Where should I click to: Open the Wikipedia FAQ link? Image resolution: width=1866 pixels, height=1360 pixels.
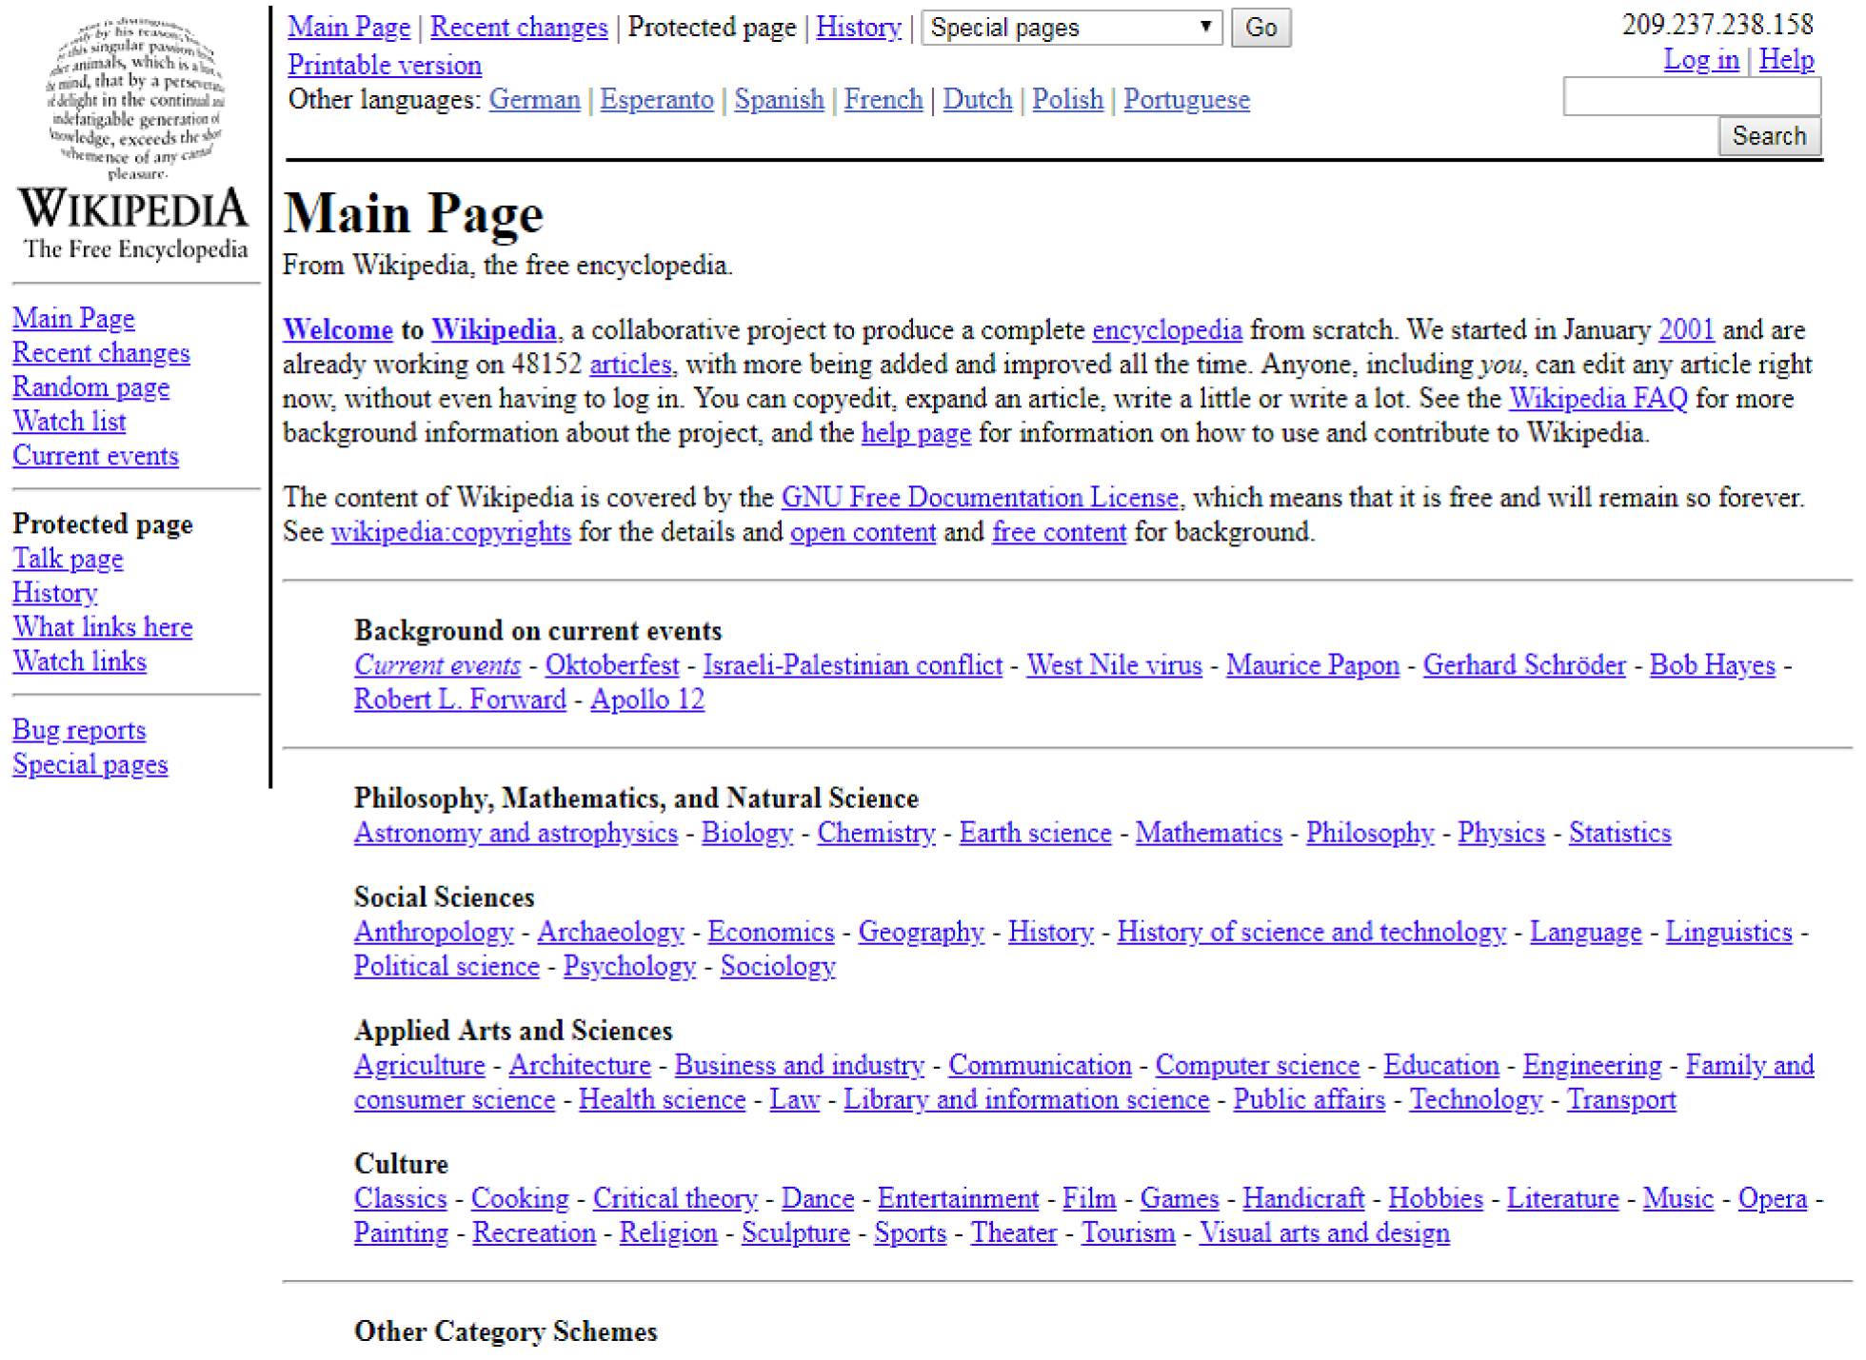click(1596, 399)
